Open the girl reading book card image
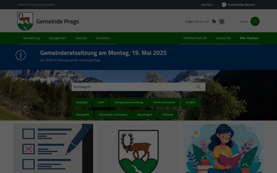Image resolution: width=277 pixels, height=173 pixels. 224,148
